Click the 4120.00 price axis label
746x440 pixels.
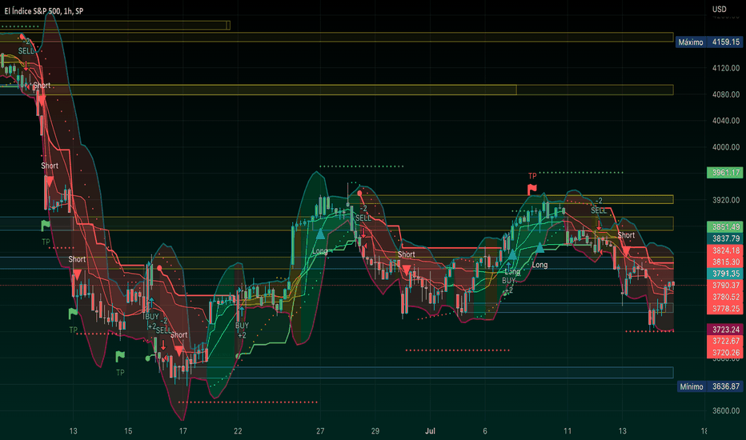(x=725, y=68)
